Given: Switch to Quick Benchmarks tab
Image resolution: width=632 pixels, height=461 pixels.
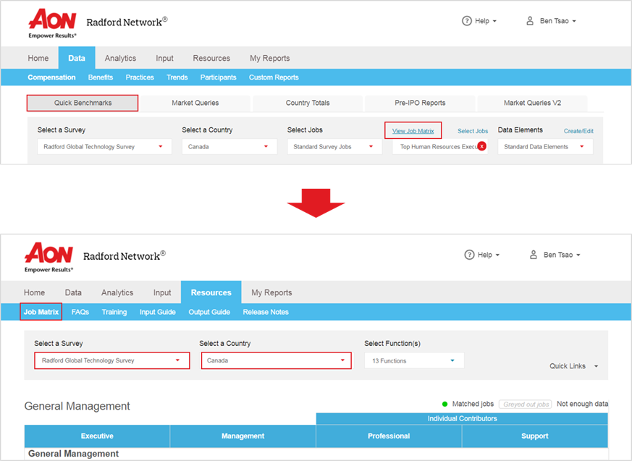Looking at the screenshot, I should click(83, 103).
